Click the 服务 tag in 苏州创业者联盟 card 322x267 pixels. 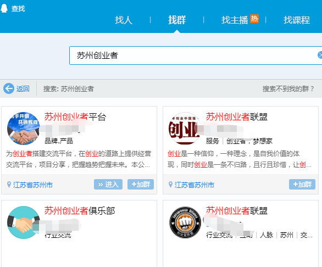213,141
